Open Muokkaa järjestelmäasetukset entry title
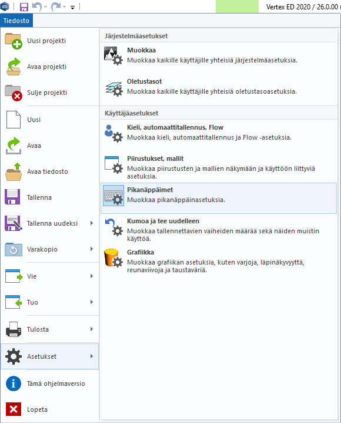341x423 pixels. pyautogui.click(x=141, y=50)
